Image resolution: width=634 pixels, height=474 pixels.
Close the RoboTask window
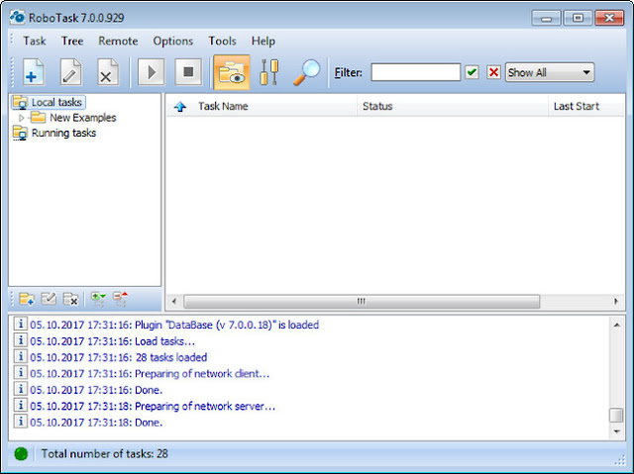609,18
